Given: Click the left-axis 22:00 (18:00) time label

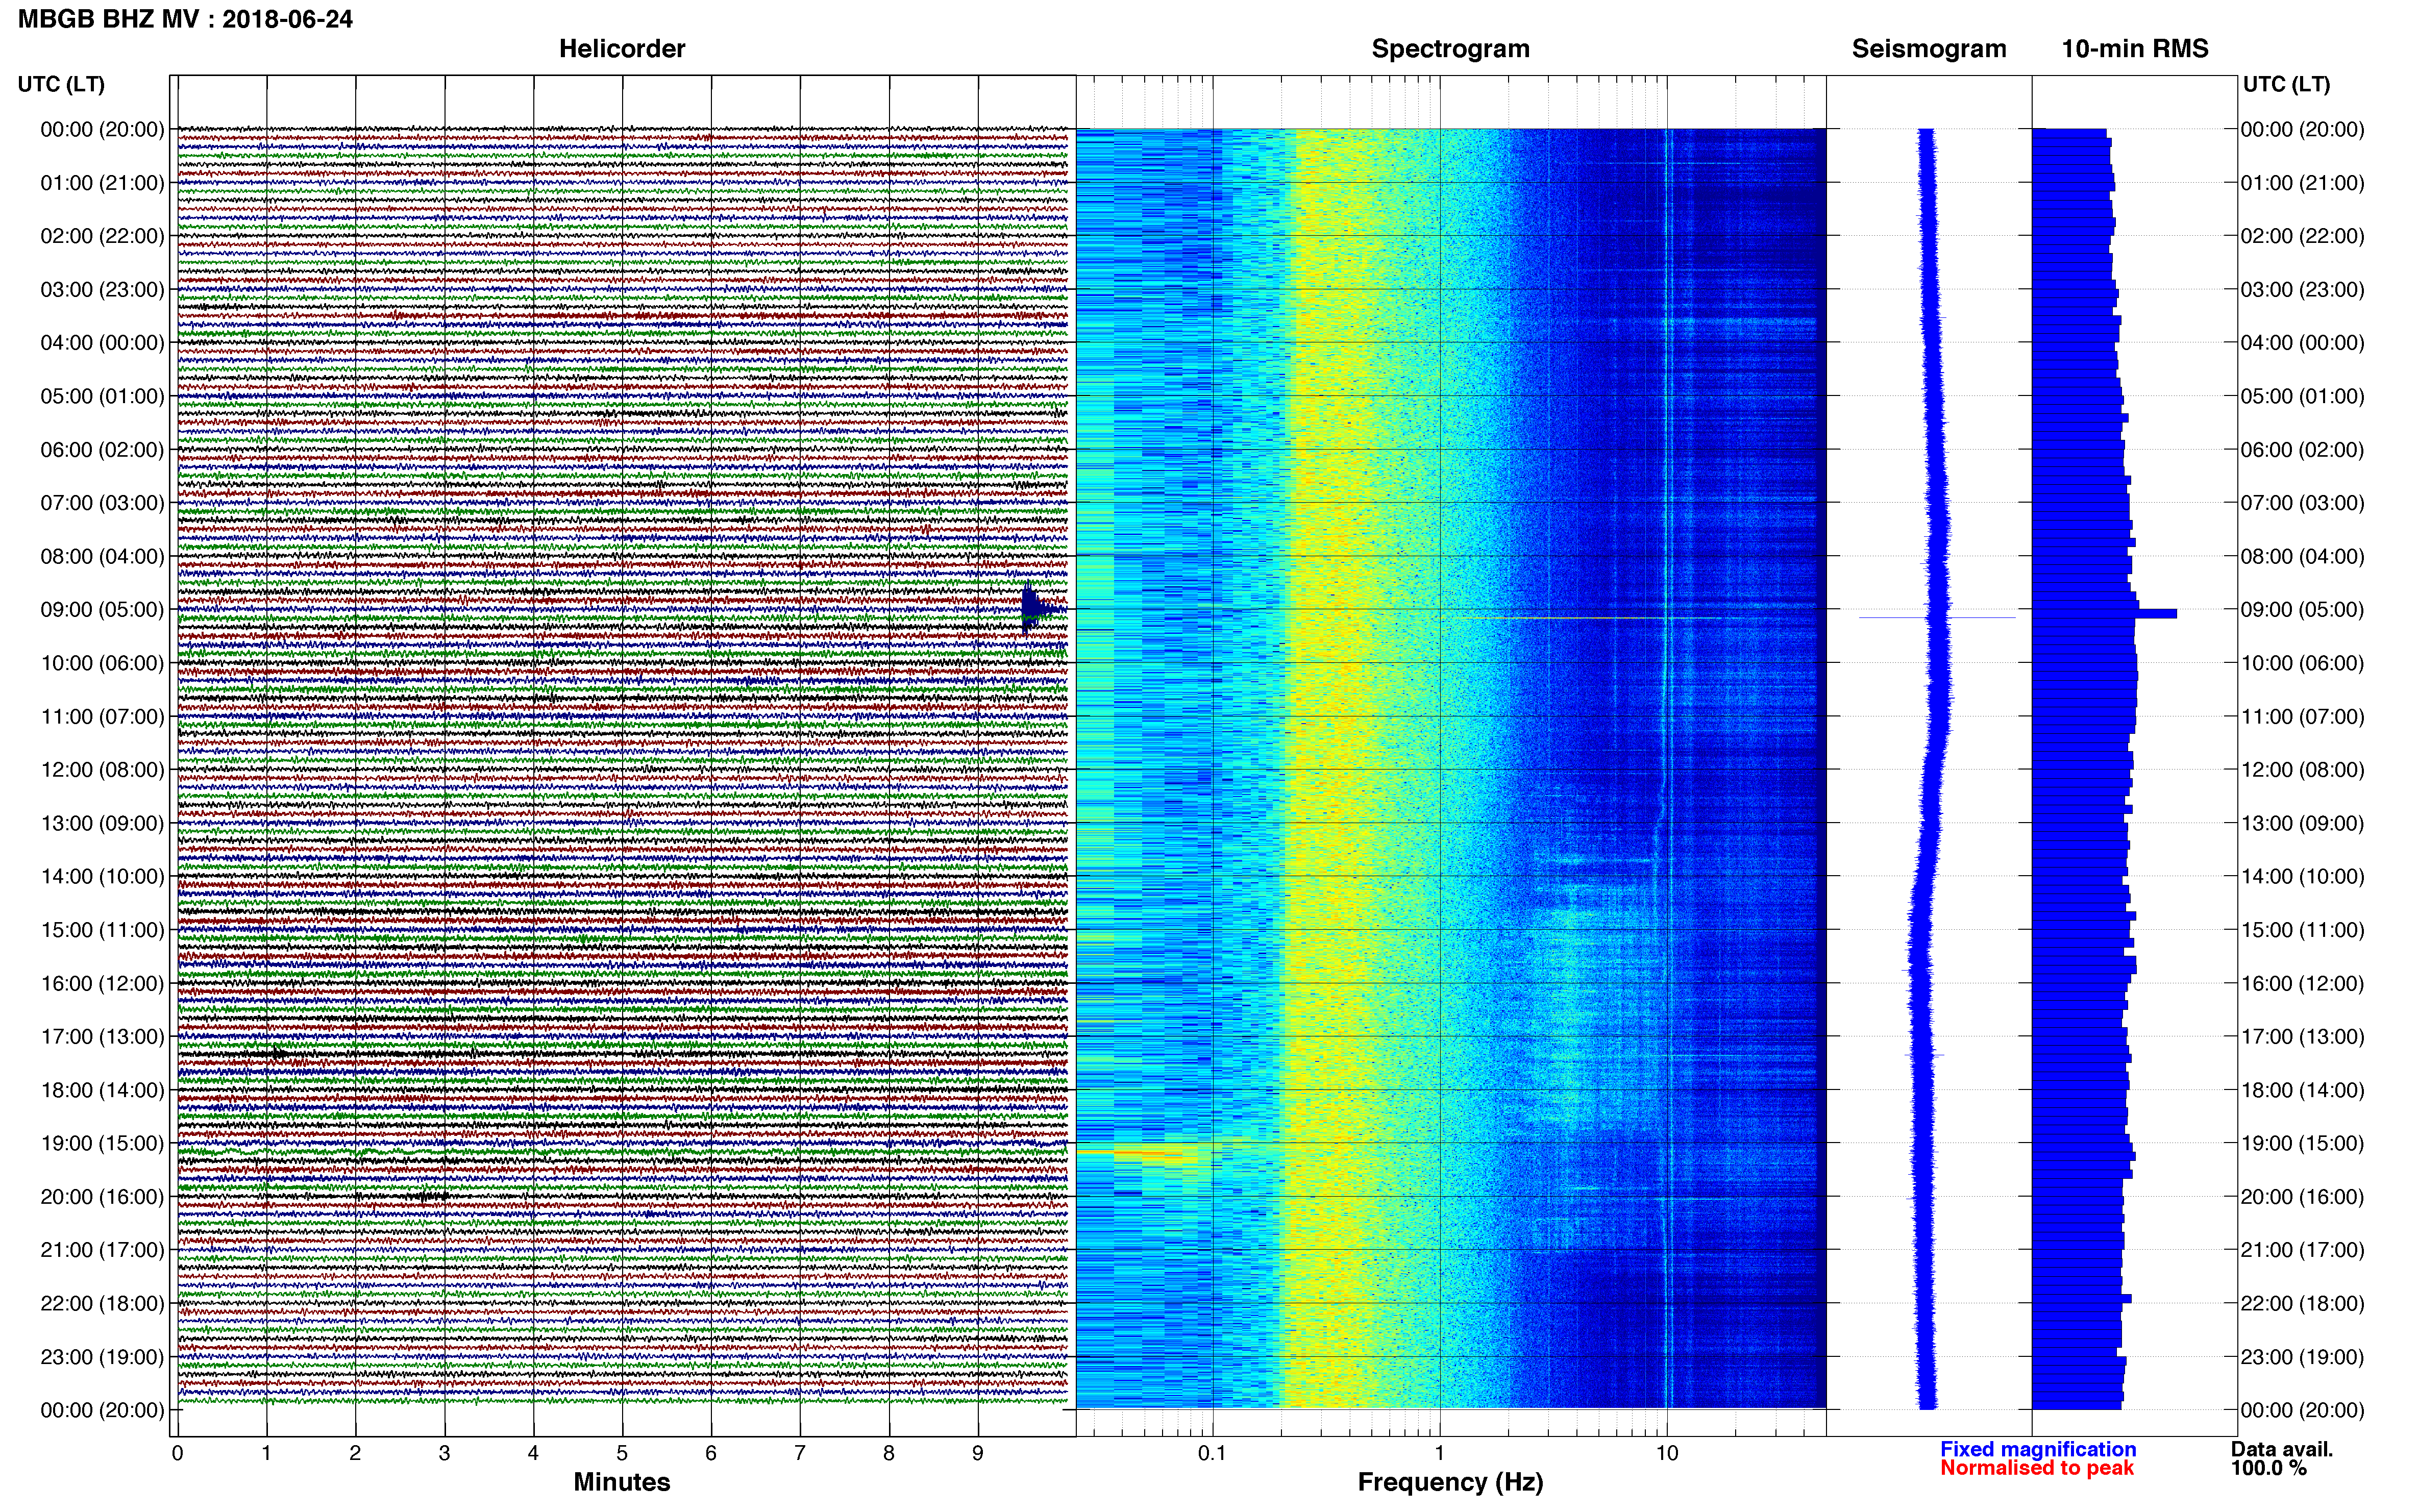Looking at the screenshot, I should [x=102, y=1303].
